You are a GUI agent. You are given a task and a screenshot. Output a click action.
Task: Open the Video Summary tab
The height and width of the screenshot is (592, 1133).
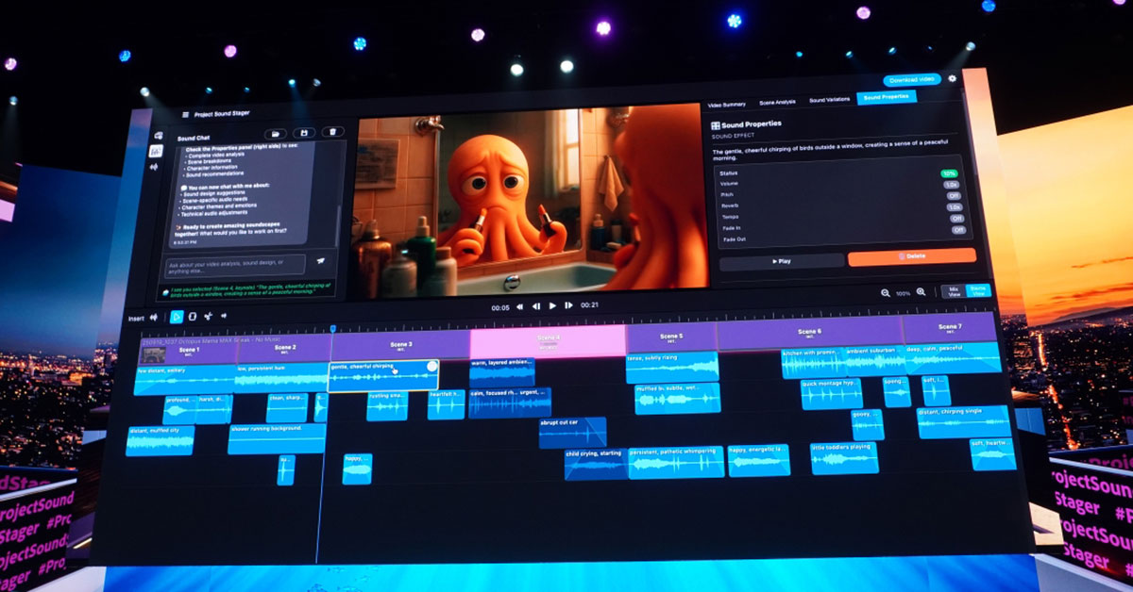coord(727,103)
